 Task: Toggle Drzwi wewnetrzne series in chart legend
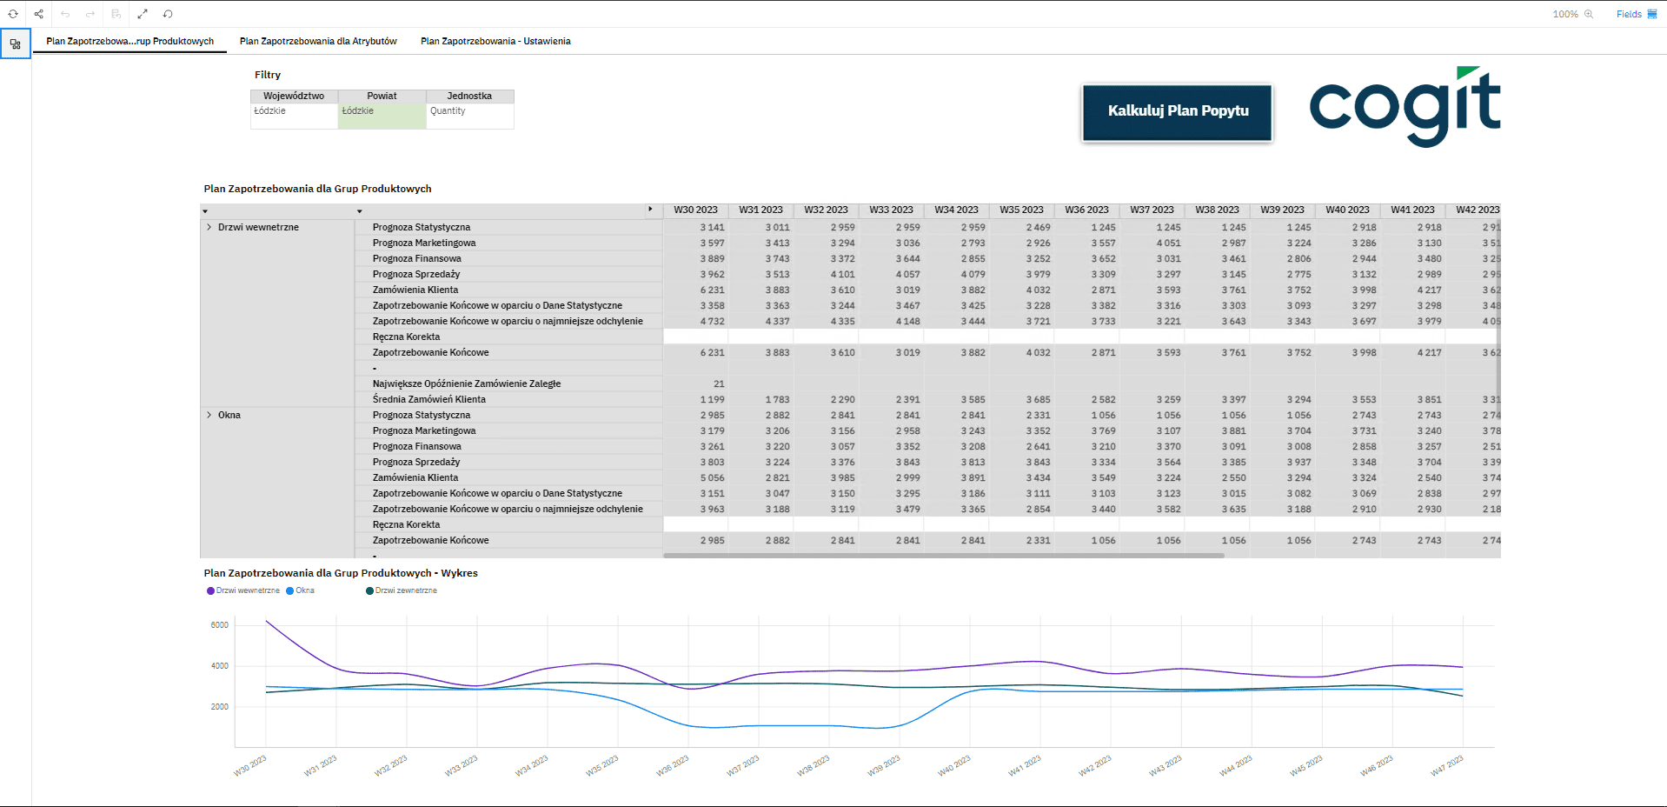pos(247,590)
